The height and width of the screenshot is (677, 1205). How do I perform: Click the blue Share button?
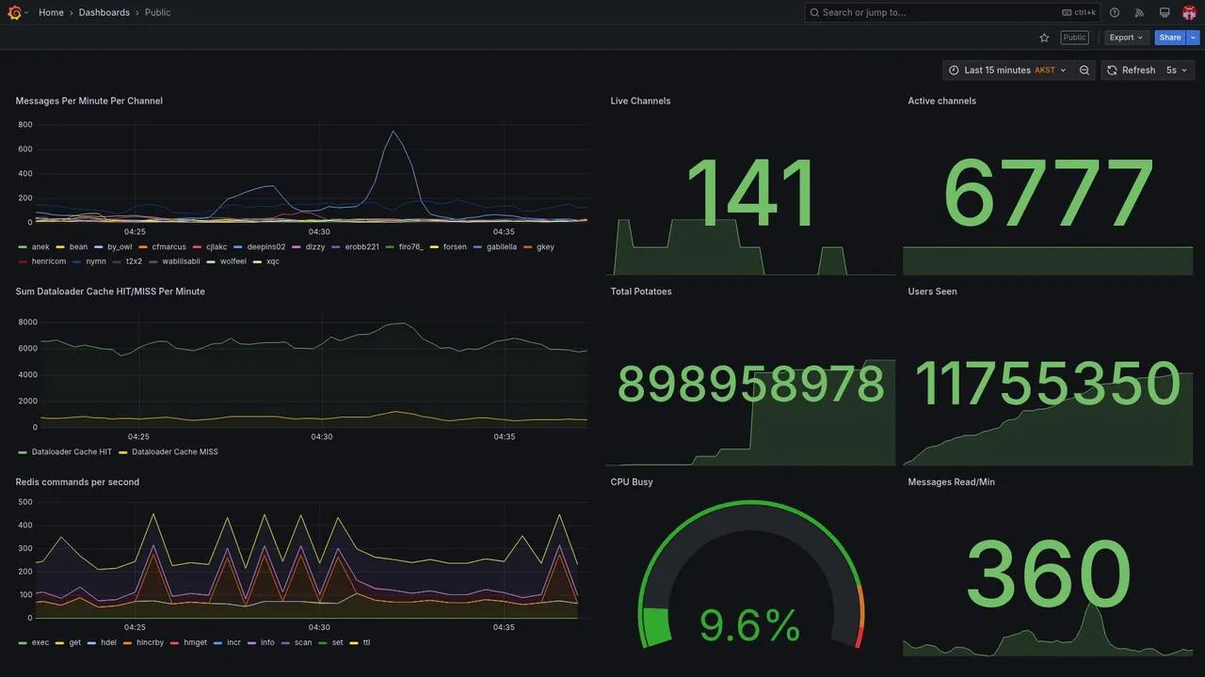(x=1170, y=38)
